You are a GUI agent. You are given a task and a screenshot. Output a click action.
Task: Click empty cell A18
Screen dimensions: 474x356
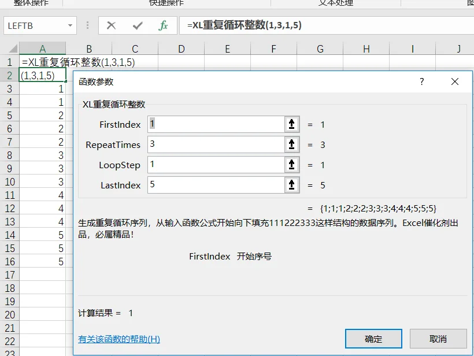43,288
